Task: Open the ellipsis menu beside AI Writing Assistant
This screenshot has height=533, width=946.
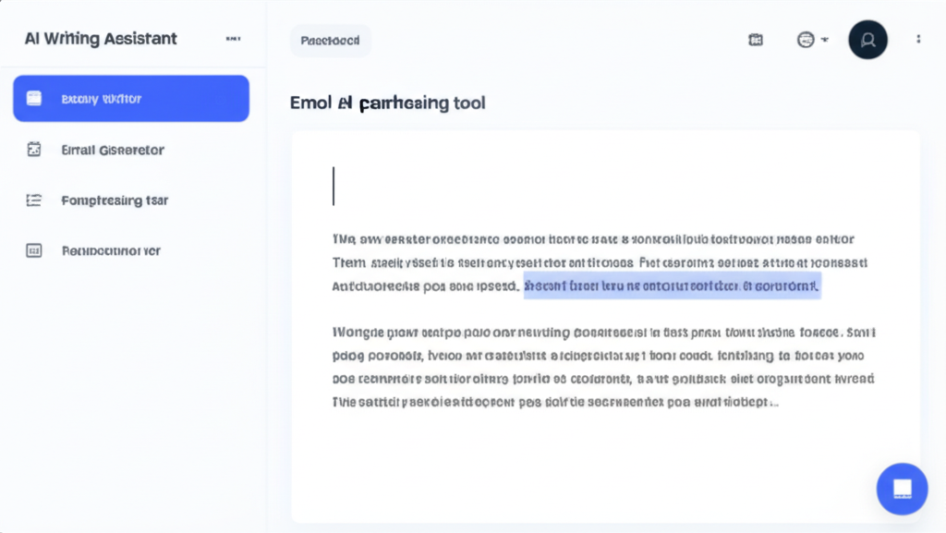Action: (233, 37)
